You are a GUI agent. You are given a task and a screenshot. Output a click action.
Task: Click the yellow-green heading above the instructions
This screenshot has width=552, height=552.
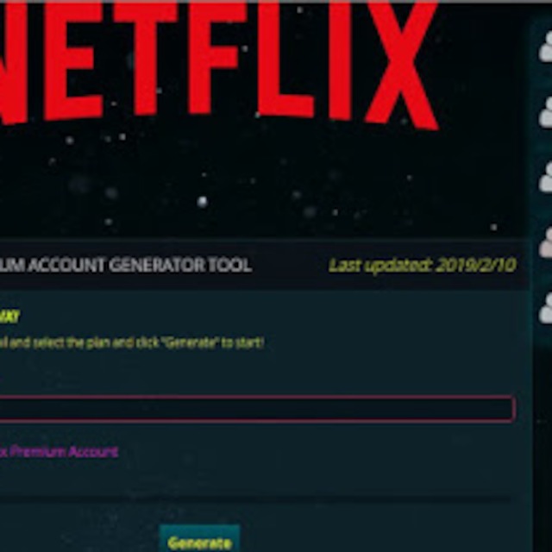9,317
